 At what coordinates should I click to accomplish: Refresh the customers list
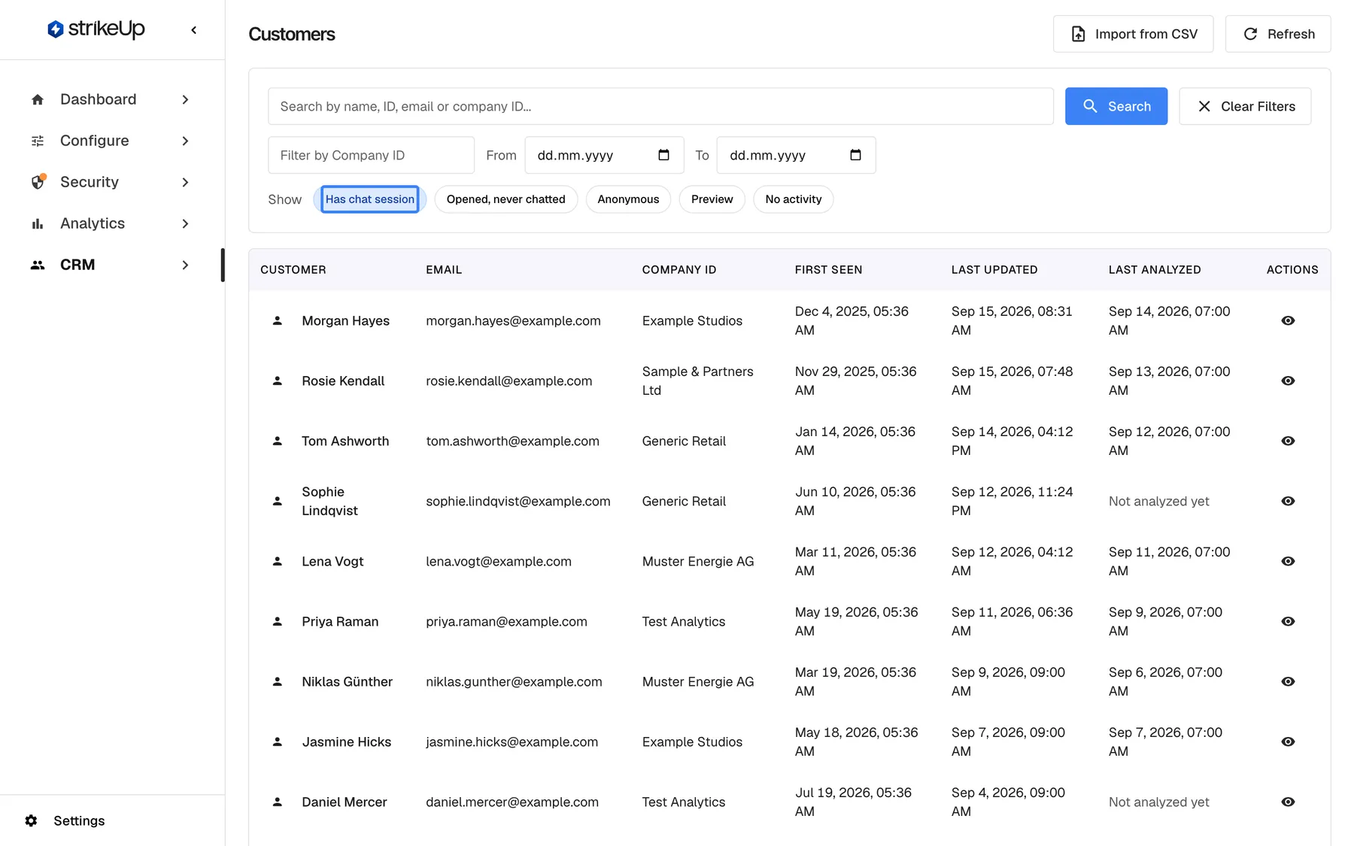[x=1278, y=34]
